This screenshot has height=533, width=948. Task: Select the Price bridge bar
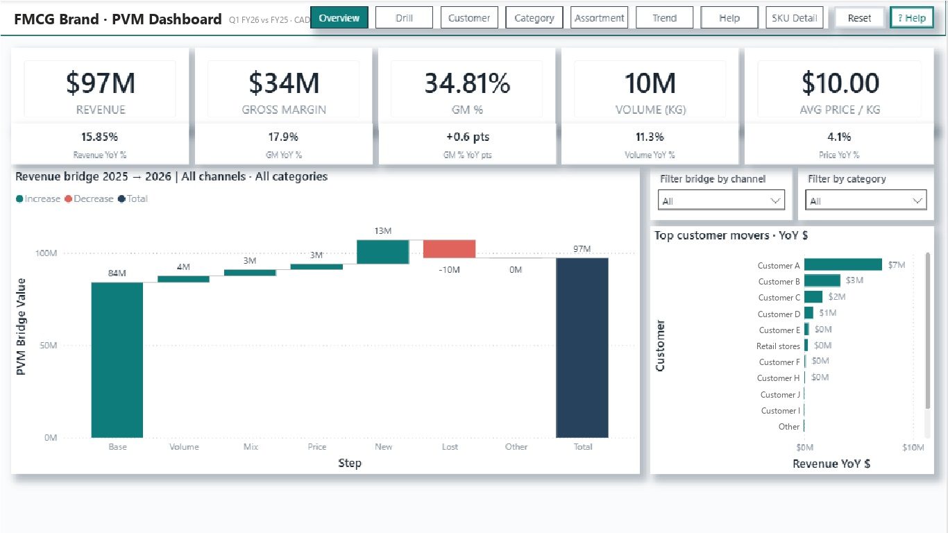pos(316,266)
